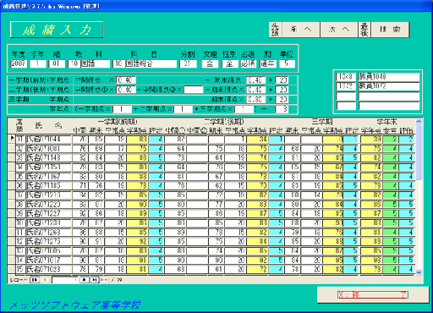Go to next record in navigator bar
The width and height of the screenshot is (433, 313).
(85, 280)
